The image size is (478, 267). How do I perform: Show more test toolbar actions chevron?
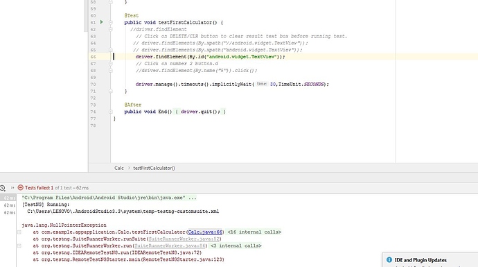pyautogui.click(x=12, y=188)
